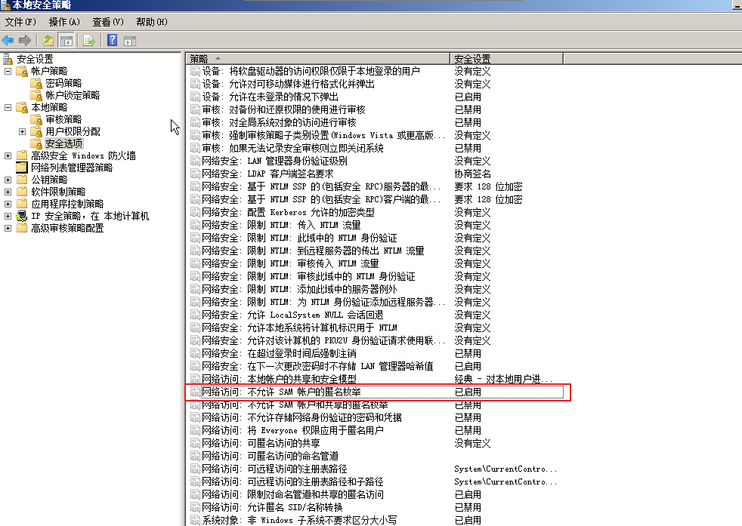Click policy icon for 审核: 对全局系统对象的访问进行审核
The height and width of the screenshot is (526, 742).
click(x=195, y=122)
